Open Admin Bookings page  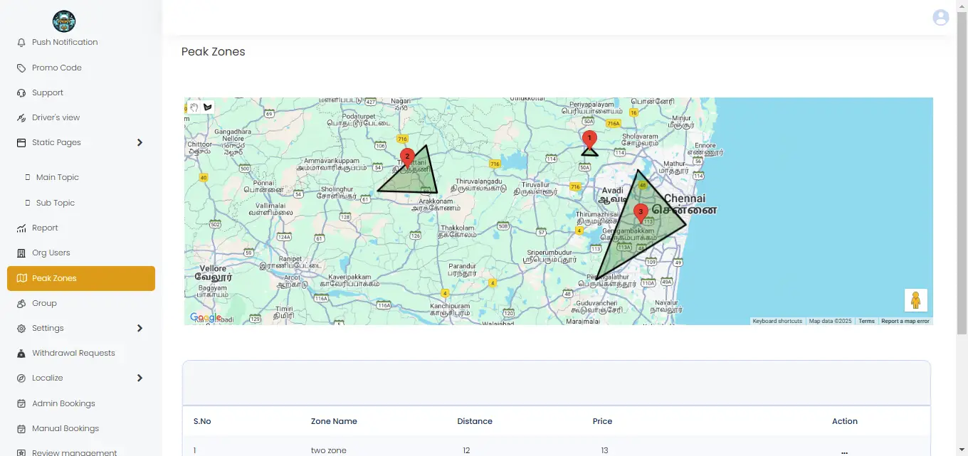(x=63, y=404)
